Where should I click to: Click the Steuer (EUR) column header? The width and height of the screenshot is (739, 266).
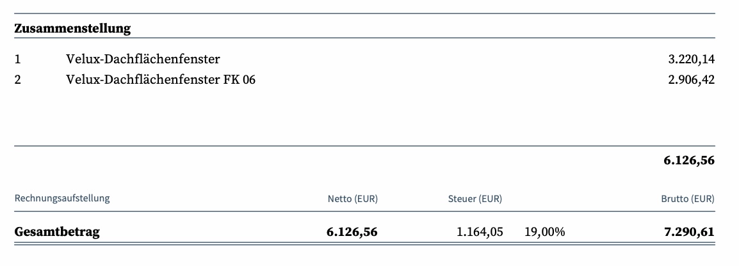pyautogui.click(x=475, y=199)
